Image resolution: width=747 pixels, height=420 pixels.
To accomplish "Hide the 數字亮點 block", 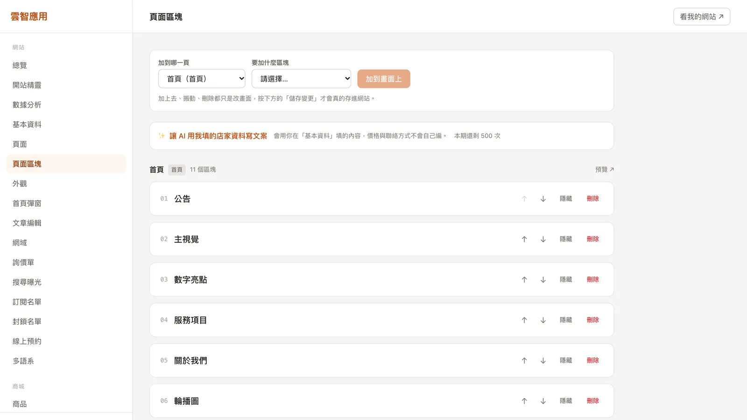I will tap(566, 280).
